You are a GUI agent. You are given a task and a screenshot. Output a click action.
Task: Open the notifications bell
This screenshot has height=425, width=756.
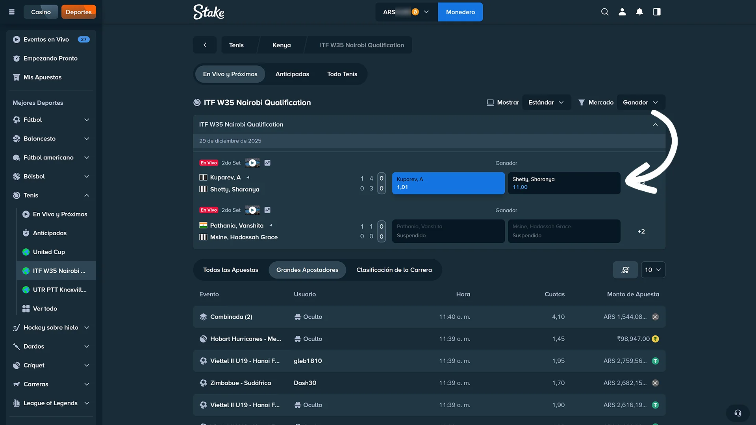click(x=639, y=12)
